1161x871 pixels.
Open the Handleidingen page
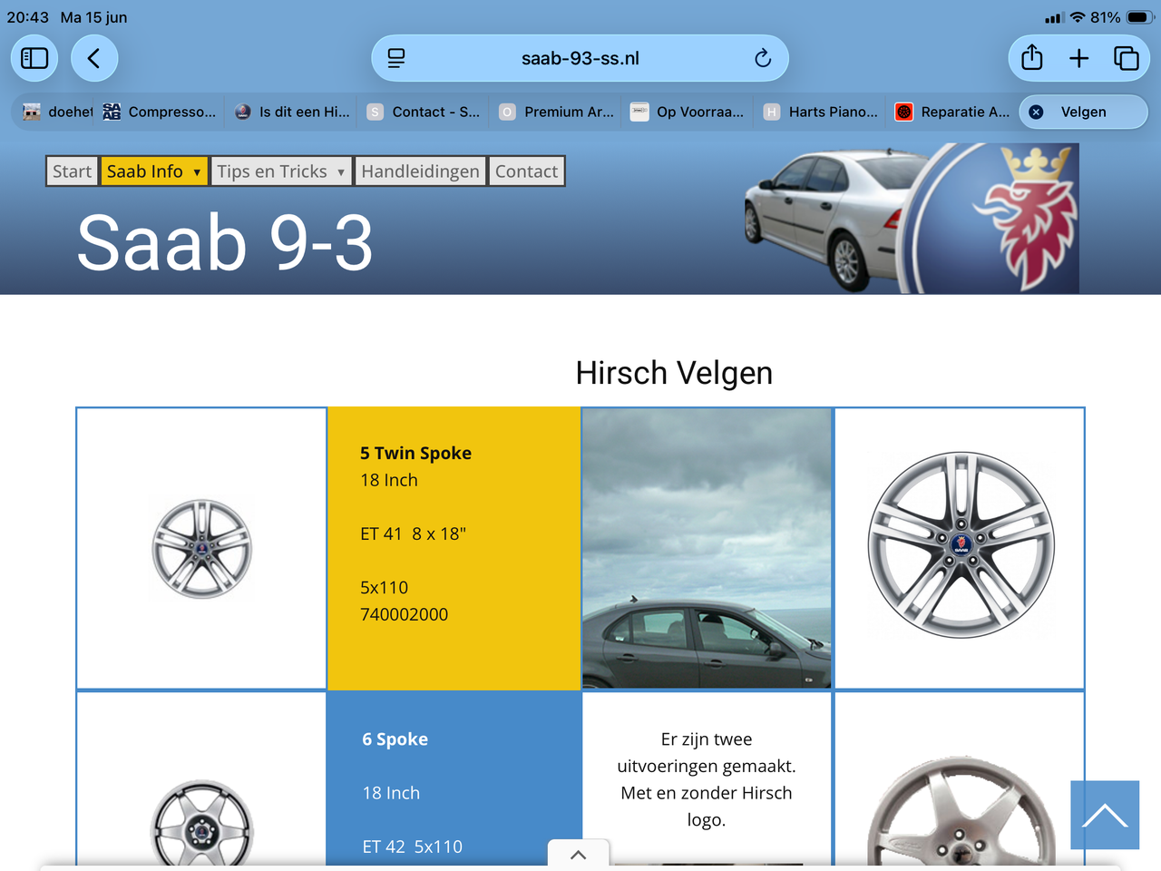pyautogui.click(x=420, y=171)
